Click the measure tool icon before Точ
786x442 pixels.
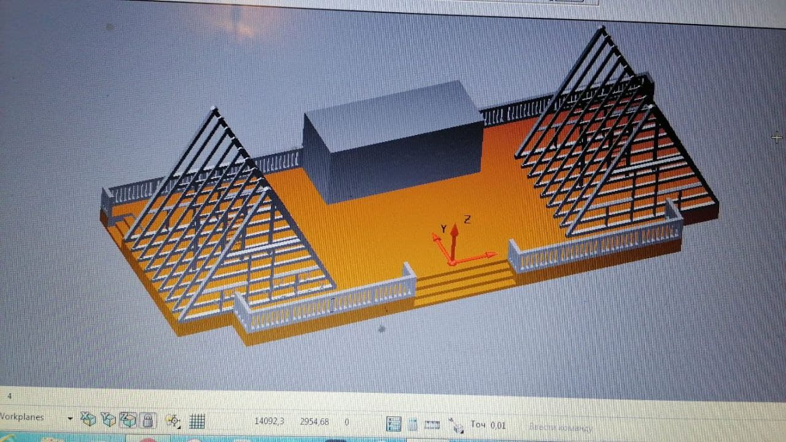click(x=456, y=425)
